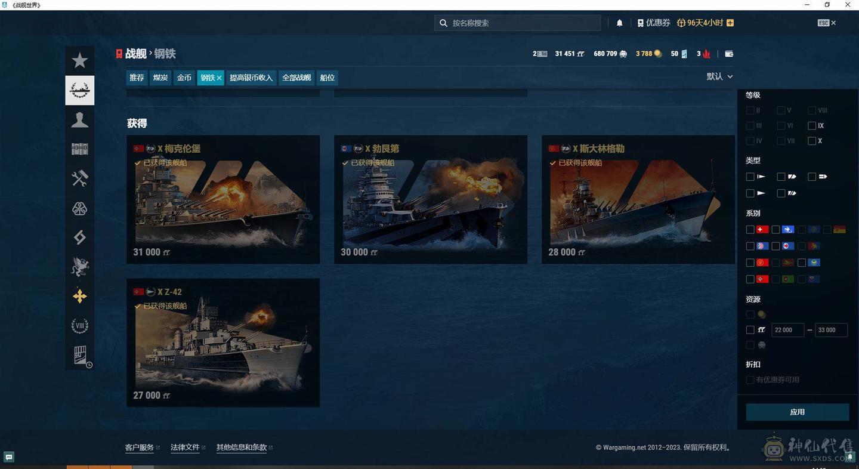Click the 应用 apply button
Screen dimensions: 859x469
(x=798, y=412)
